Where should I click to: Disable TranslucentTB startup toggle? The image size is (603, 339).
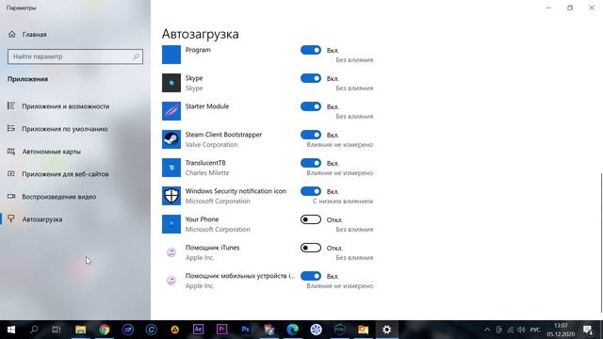311,163
